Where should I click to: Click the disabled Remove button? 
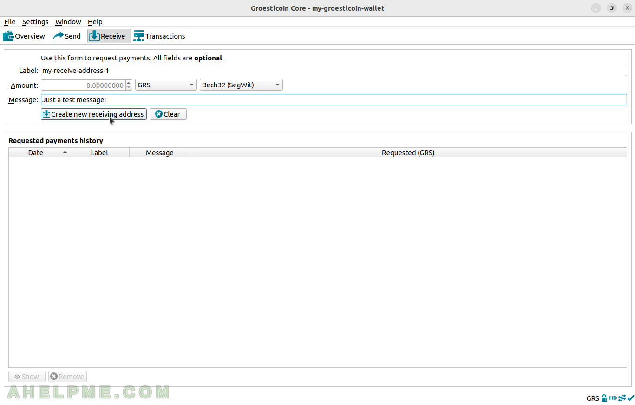coord(68,377)
